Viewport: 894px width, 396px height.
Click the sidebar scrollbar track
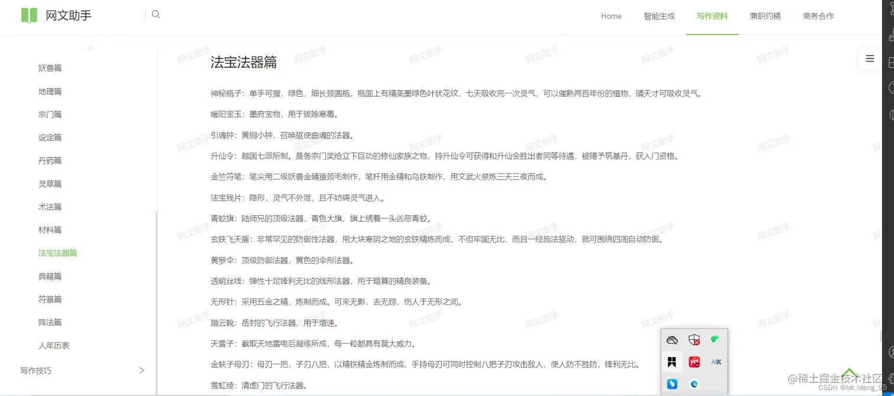pyautogui.click(x=156, y=236)
